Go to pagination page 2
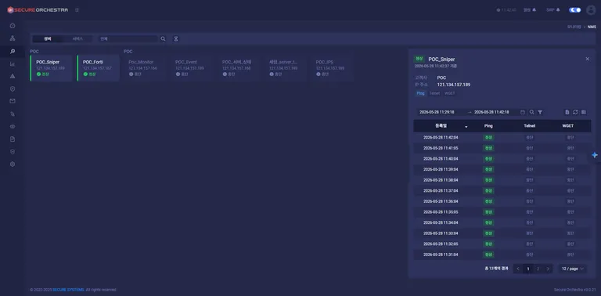This screenshot has height=296, width=601. pos(538,269)
